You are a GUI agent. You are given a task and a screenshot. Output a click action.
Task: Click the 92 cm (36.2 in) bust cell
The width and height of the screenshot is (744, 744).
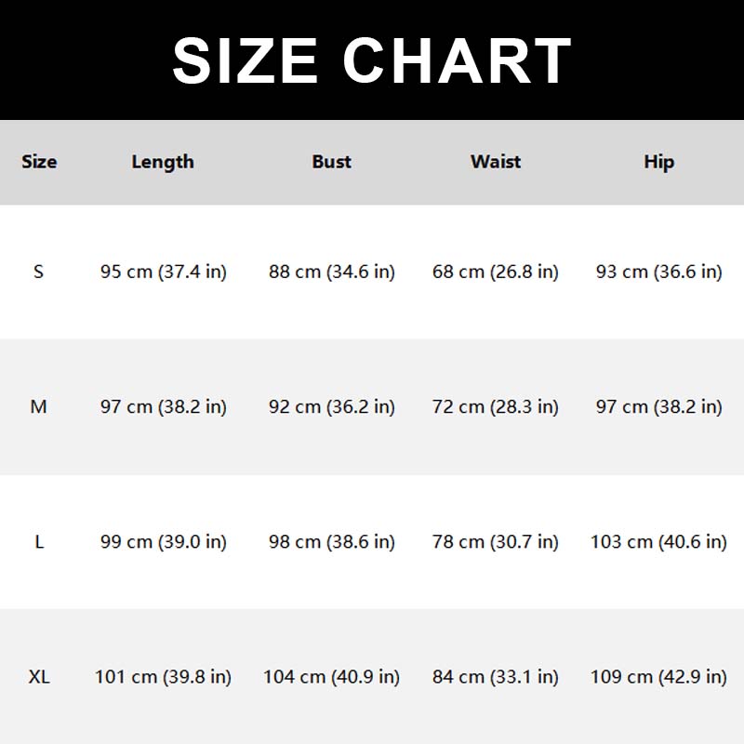[332, 406]
